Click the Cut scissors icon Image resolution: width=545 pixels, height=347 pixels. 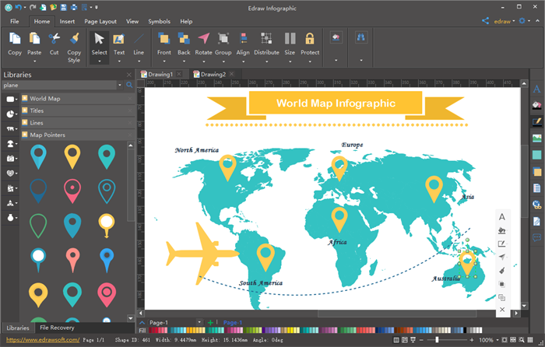coord(54,39)
